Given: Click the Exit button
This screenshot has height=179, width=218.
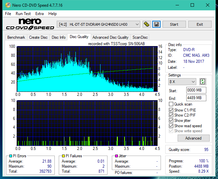Looking at the screenshot, I should click(200, 24).
